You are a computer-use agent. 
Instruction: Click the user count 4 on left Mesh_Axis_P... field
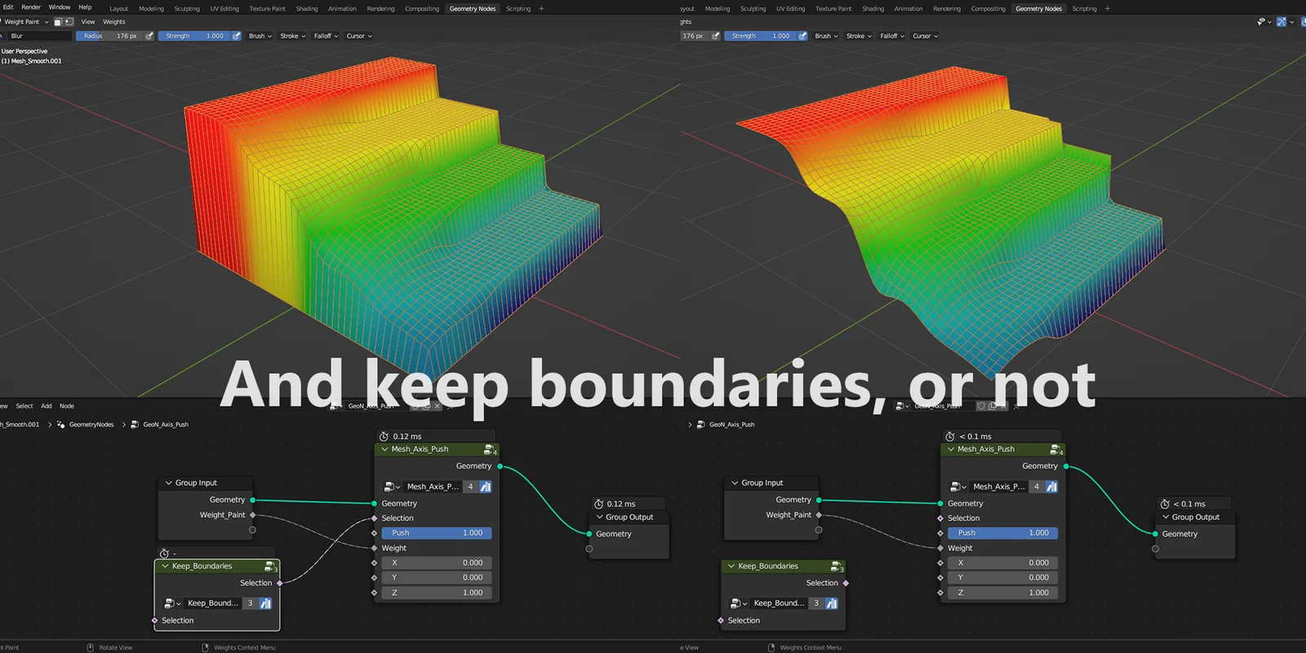click(470, 486)
